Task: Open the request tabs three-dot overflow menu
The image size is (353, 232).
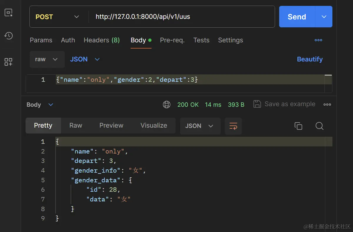Action: (318, 40)
